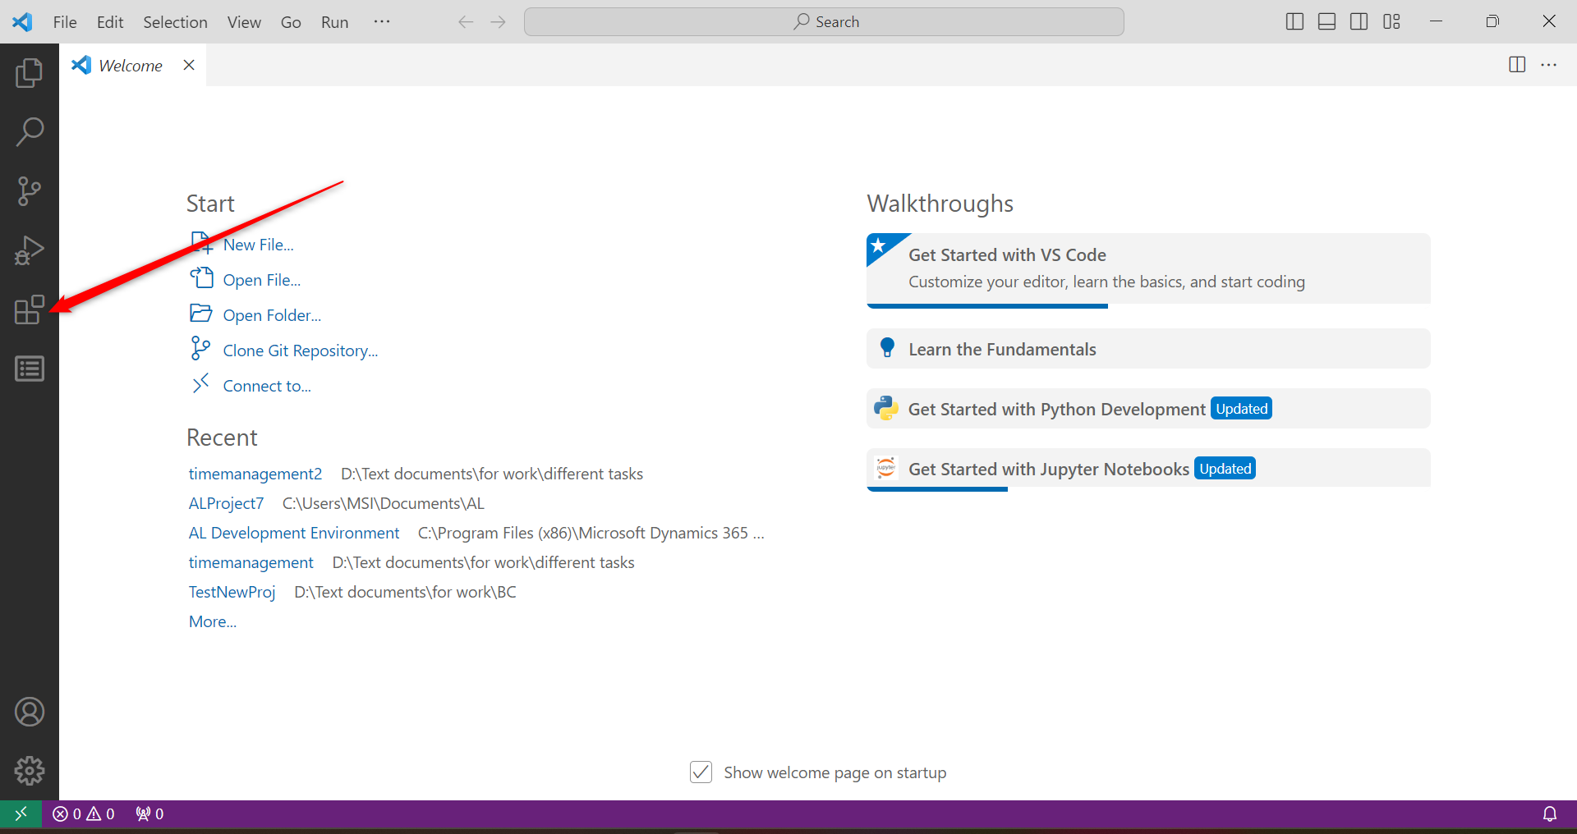
Task: Toggle the Primary Side Bar layout button
Action: [x=1294, y=22]
